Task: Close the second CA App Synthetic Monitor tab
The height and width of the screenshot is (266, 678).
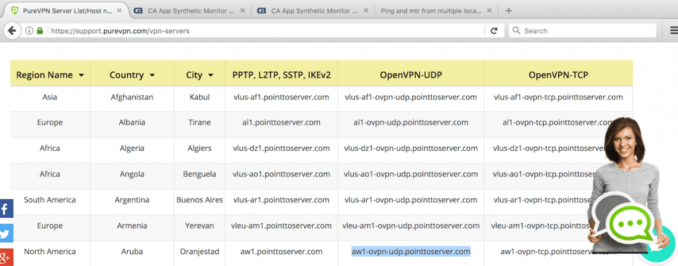Action: click(x=365, y=11)
